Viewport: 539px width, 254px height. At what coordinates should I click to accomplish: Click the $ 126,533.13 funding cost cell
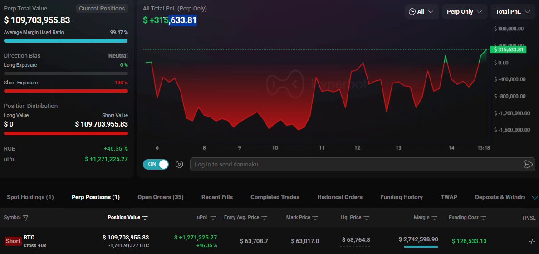[469, 241]
